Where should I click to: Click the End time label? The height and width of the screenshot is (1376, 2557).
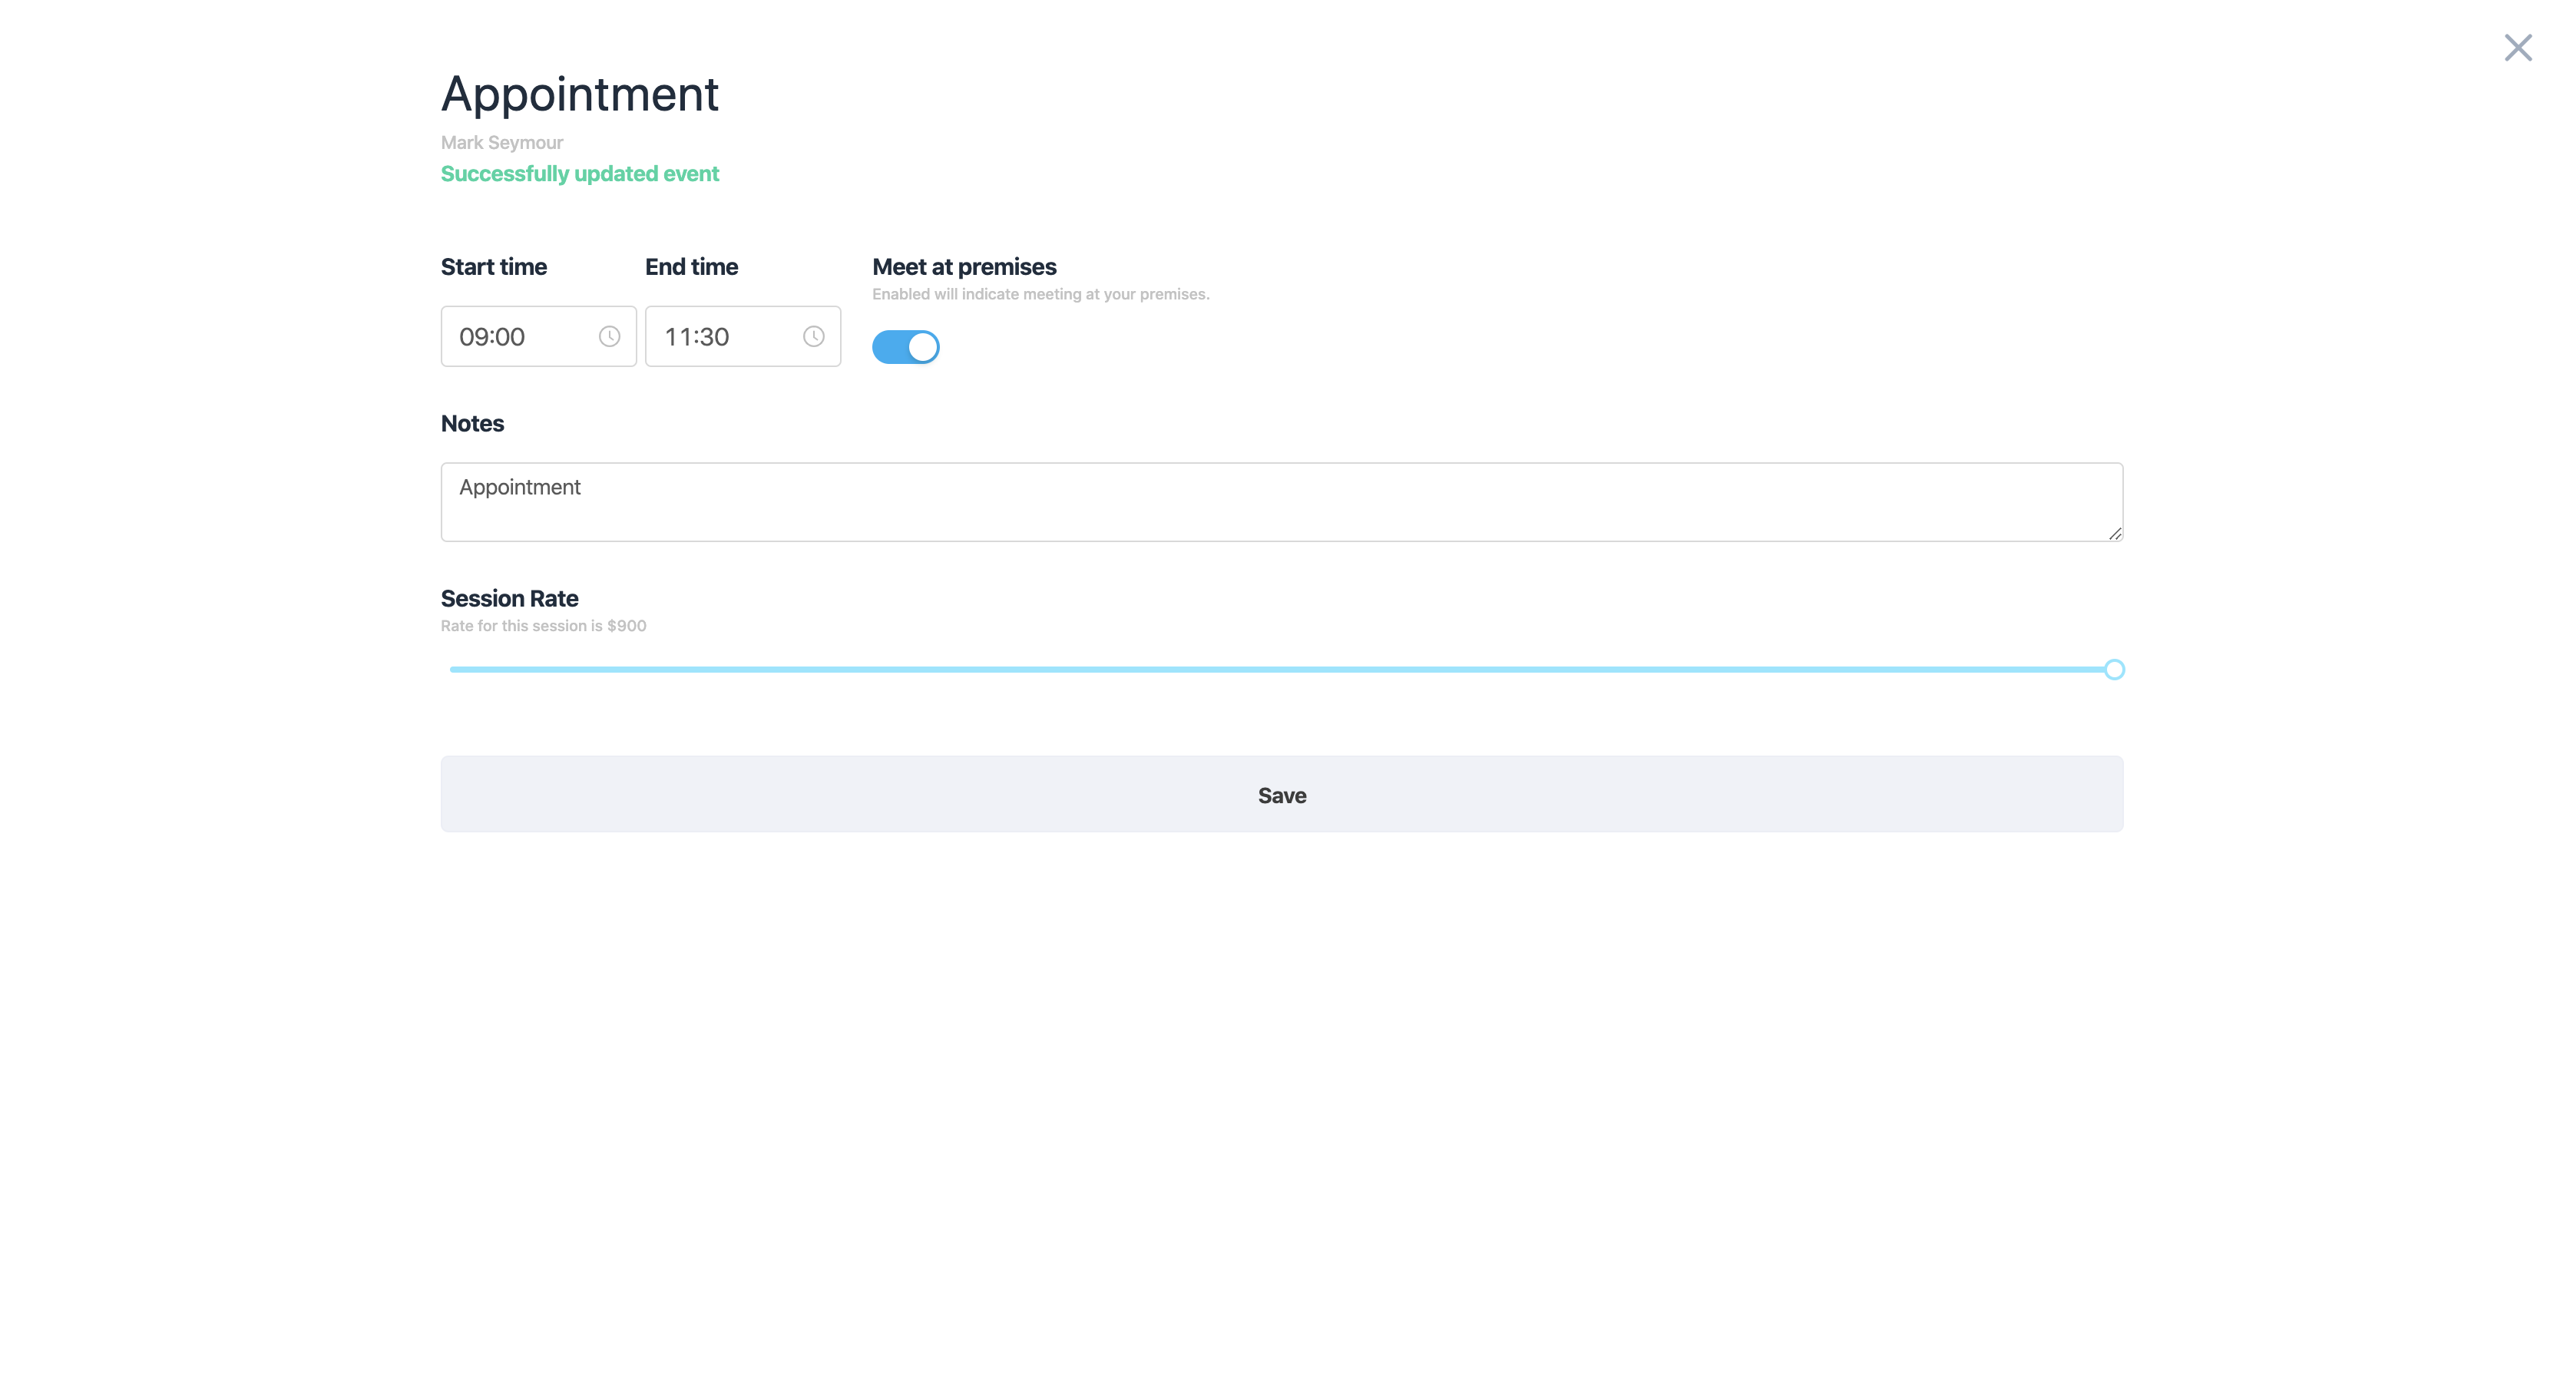coord(691,267)
